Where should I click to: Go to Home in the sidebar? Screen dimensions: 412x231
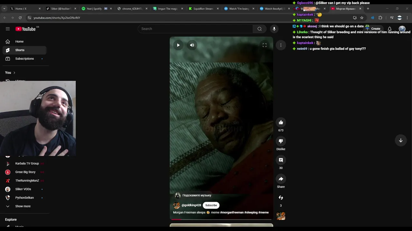pyautogui.click(x=24, y=41)
